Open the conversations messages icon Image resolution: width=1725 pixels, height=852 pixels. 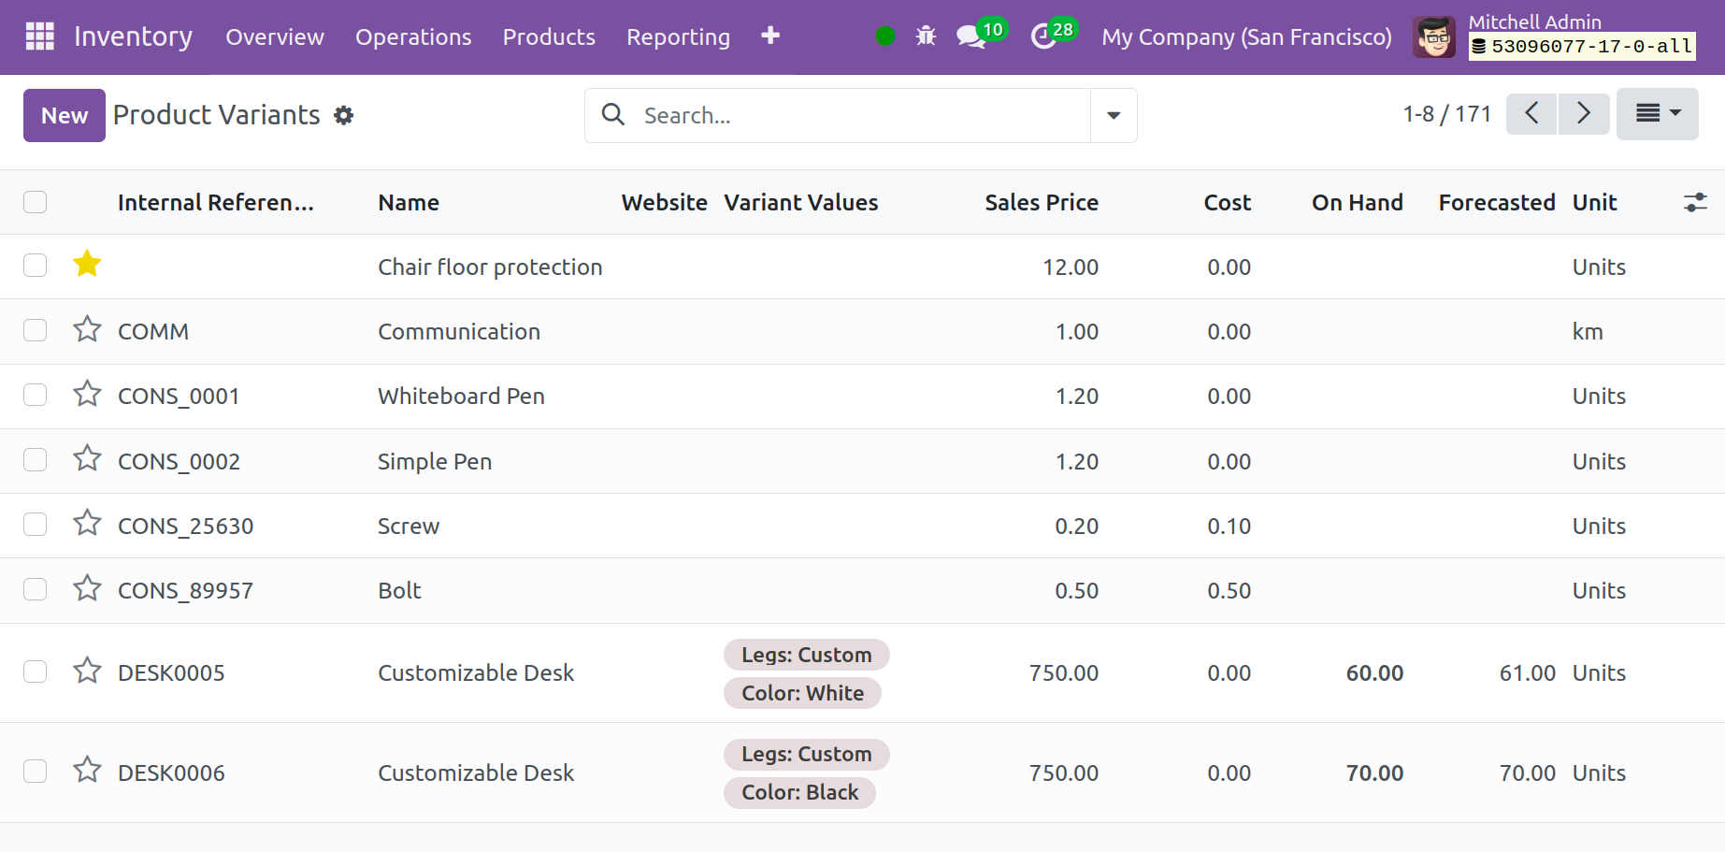point(970,36)
